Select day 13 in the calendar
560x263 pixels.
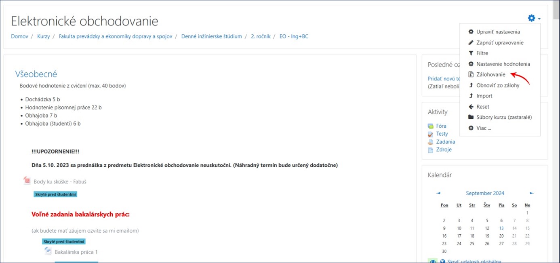coord(501,228)
